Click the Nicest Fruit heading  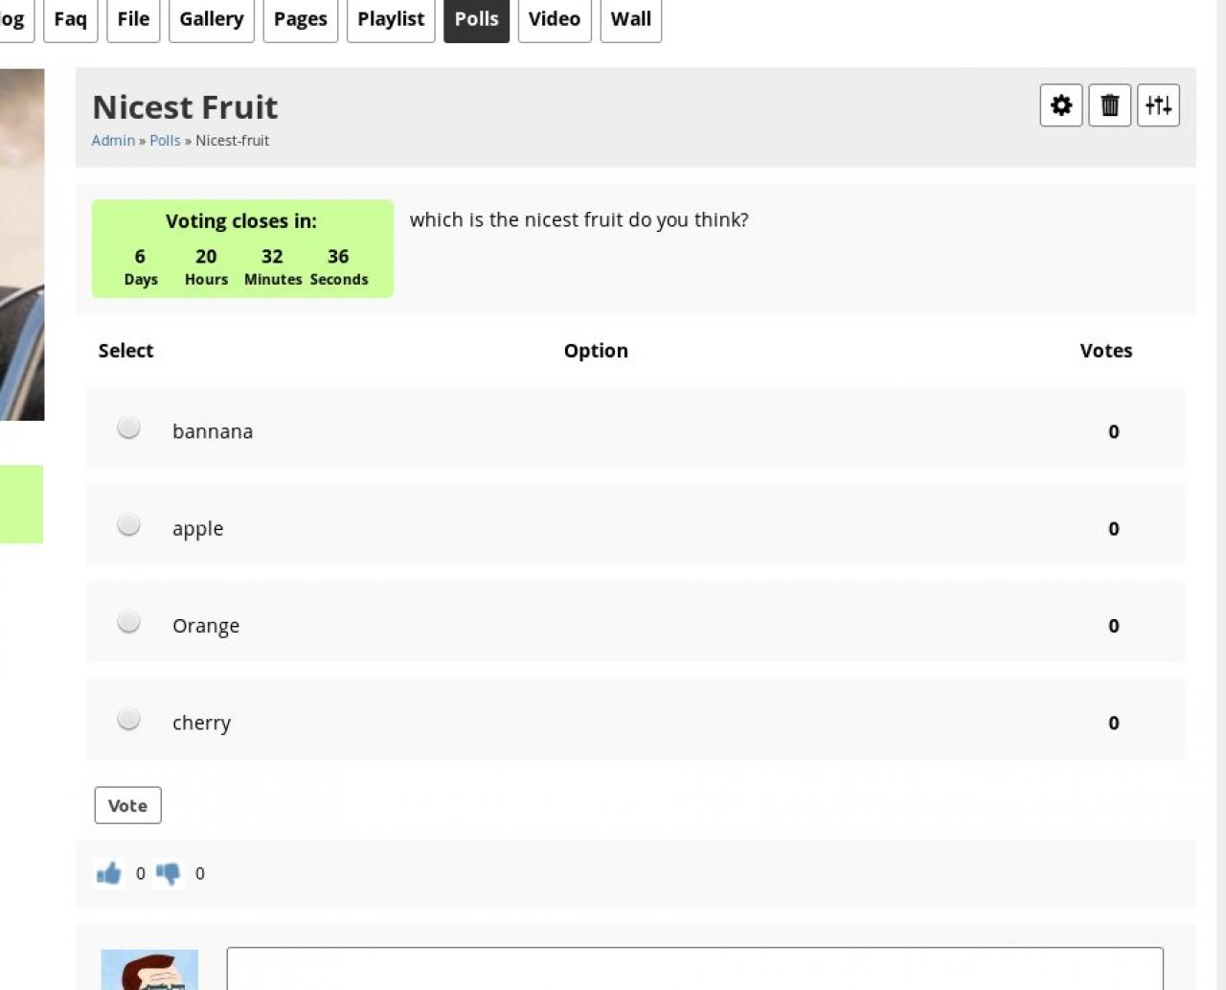(x=185, y=107)
